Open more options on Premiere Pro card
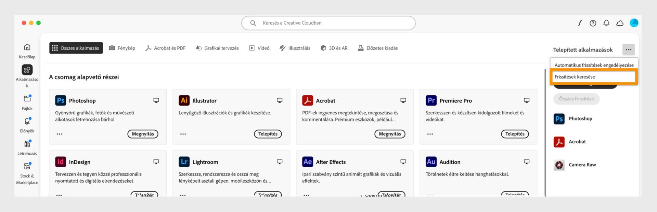 click(430, 134)
